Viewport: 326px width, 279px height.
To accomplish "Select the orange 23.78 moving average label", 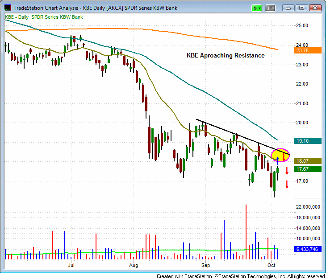I will [308, 50].
